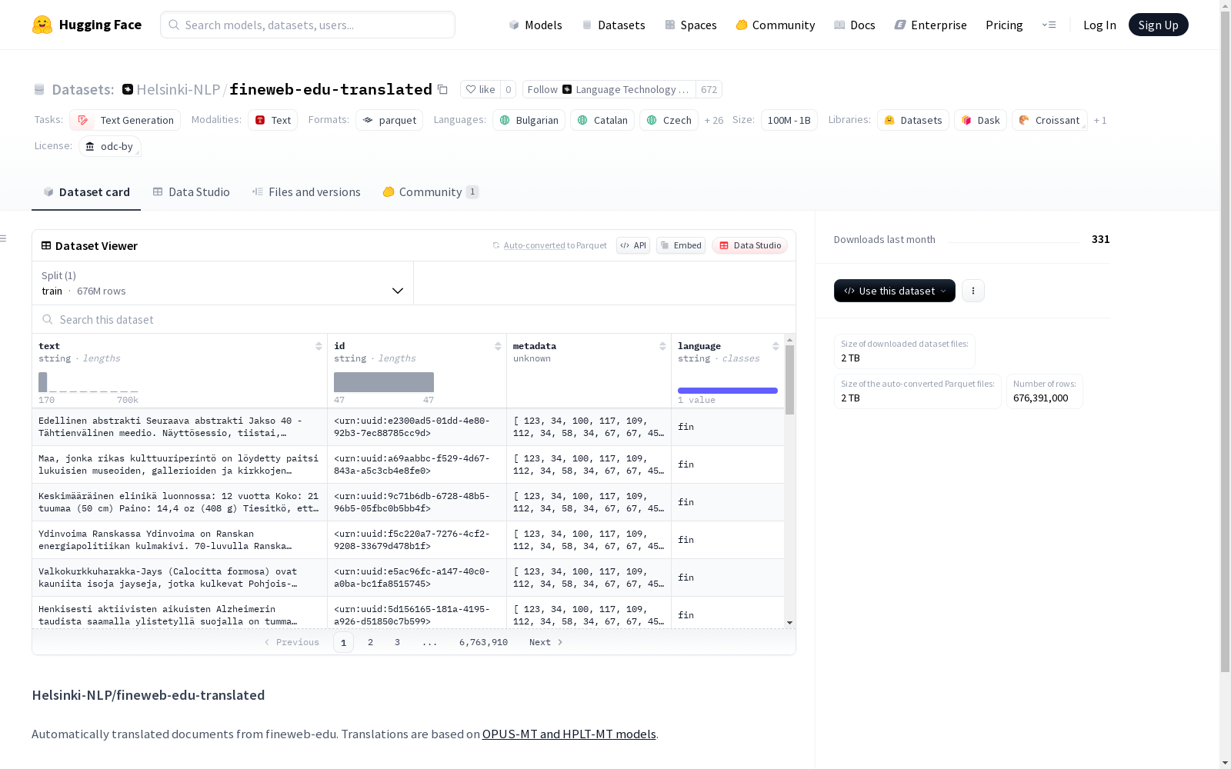Screen dimensions: 1231x769
Task: Sort the text column
Action: (319, 346)
